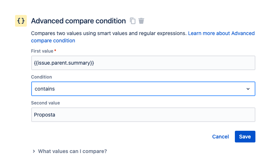Focus the Second value input field
Screen dimensions: 280x164
pos(143,115)
